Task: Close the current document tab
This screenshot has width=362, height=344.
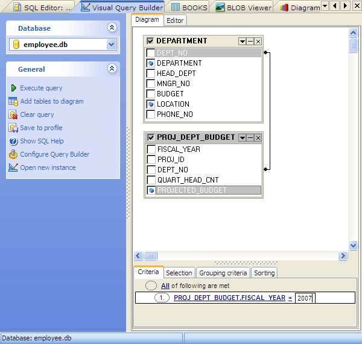Action: point(357,6)
